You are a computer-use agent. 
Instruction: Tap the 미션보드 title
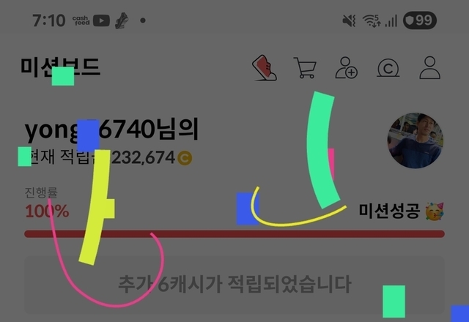click(60, 67)
